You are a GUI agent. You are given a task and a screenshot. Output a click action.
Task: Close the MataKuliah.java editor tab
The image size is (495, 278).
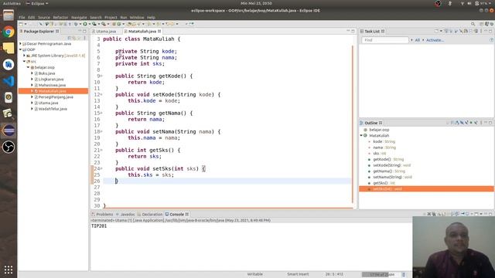(159, 31)
